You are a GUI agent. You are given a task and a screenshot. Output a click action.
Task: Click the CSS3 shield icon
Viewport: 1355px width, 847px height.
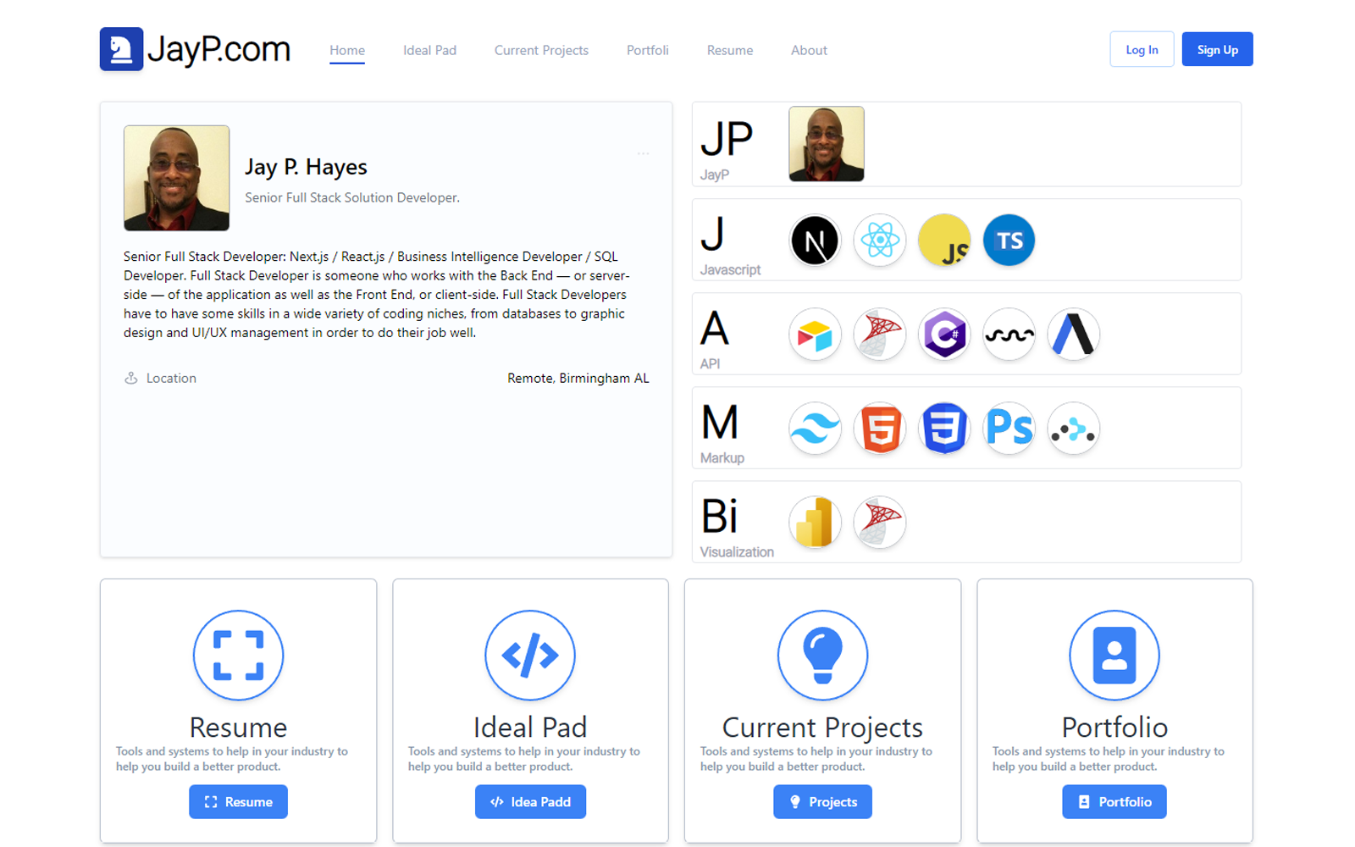944,429
